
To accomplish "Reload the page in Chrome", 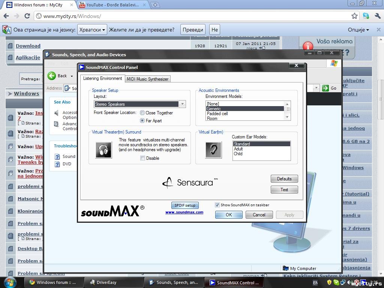I will click(x=27, y=16).
